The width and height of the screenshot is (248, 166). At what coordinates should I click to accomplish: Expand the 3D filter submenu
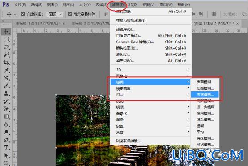(x=150, y=69)
